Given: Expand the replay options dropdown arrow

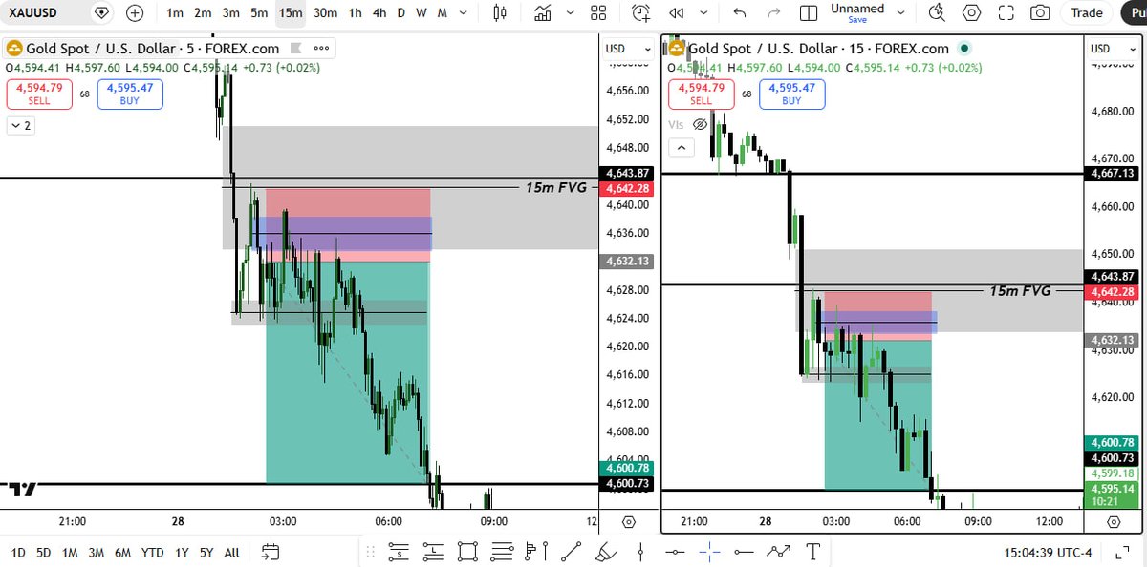Looking at the screenshot, I should 704,13.
